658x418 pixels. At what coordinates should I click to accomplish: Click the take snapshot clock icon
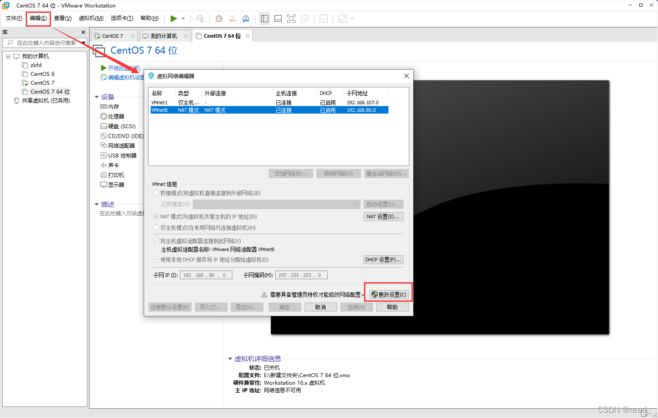pyautogui.click(x=219, y=19)
